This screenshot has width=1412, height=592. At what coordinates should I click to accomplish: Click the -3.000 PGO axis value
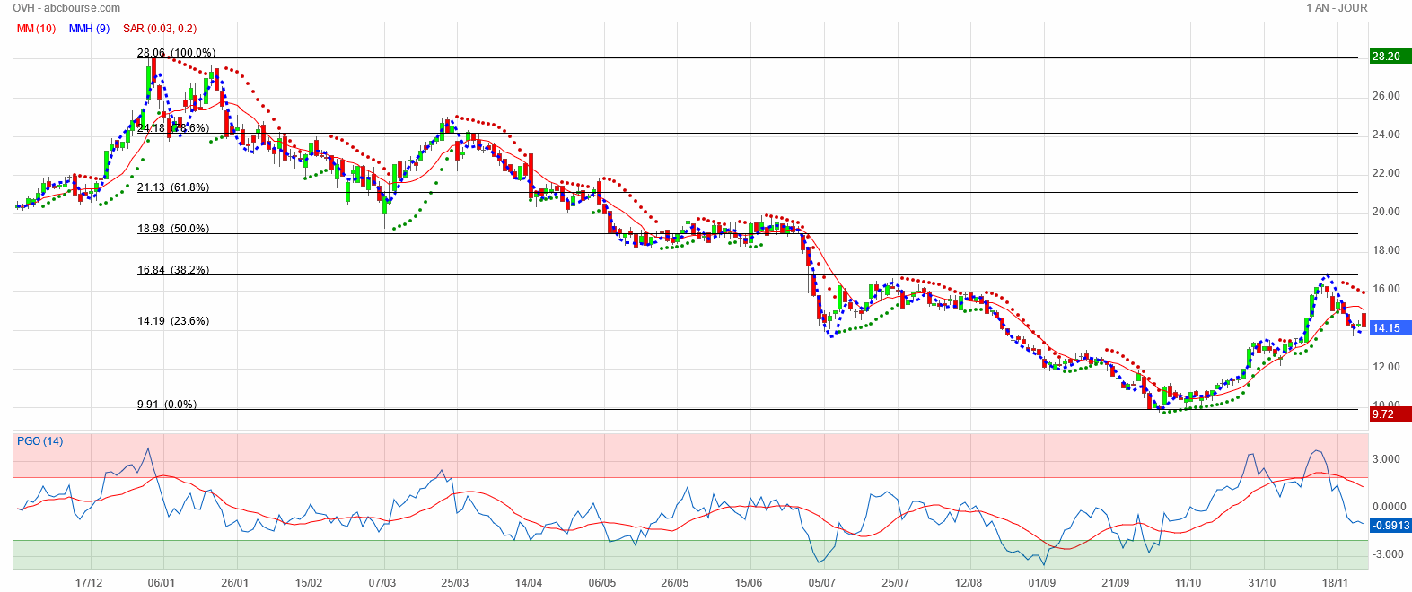tap(1386, 555)
